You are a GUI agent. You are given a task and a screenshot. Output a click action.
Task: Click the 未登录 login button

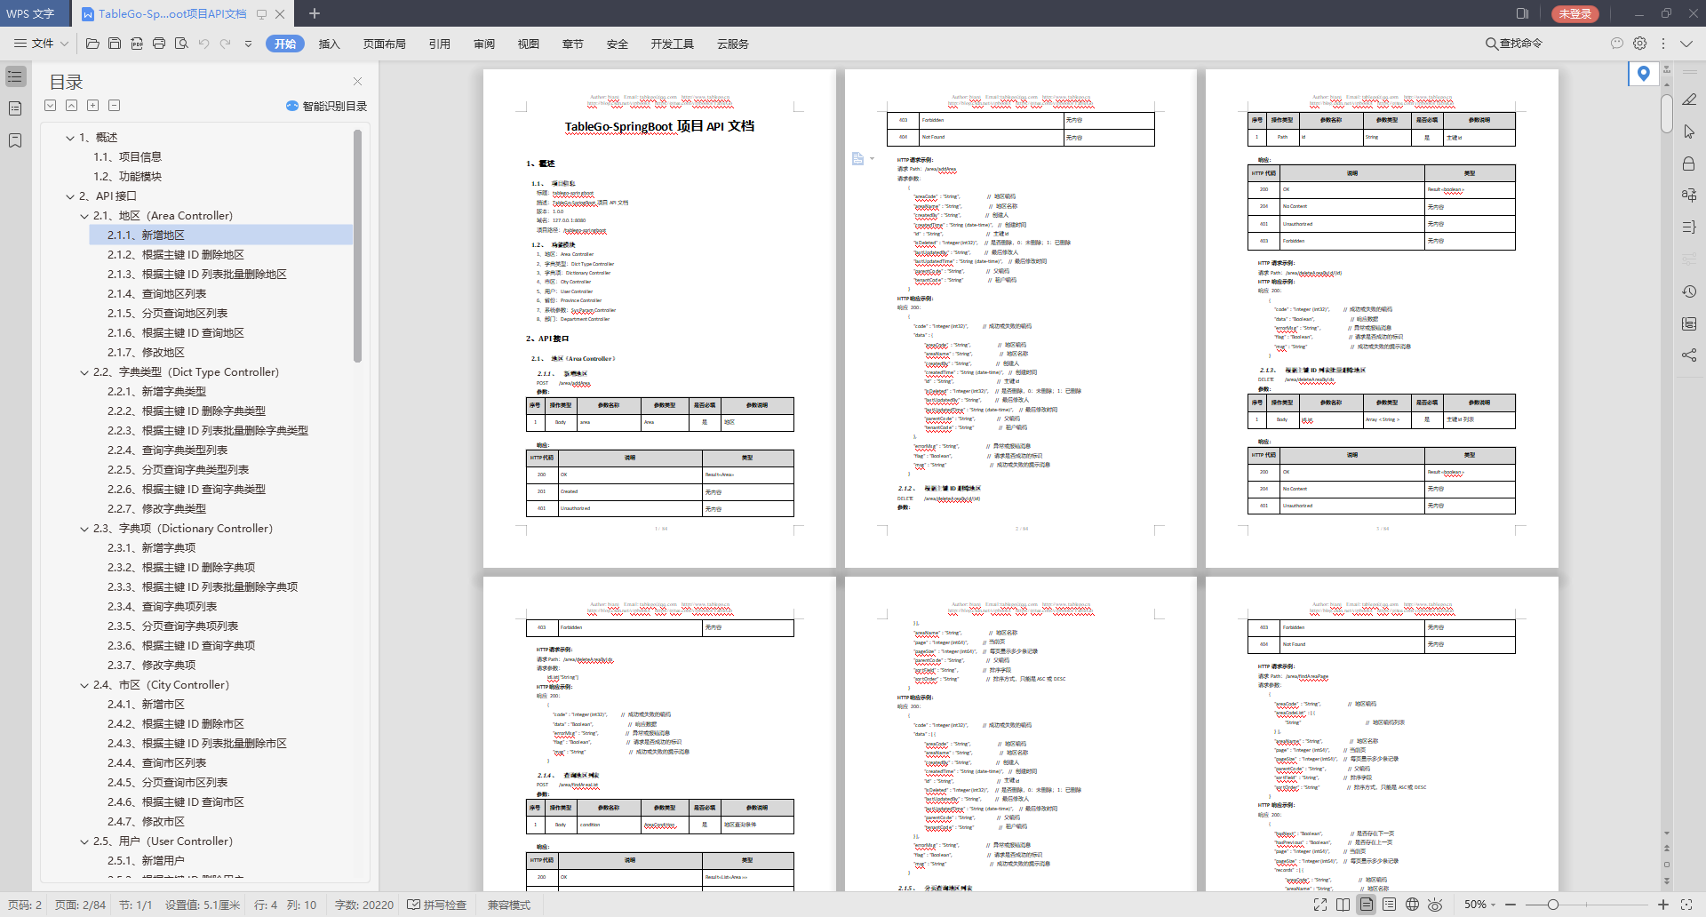point(1574,13)
